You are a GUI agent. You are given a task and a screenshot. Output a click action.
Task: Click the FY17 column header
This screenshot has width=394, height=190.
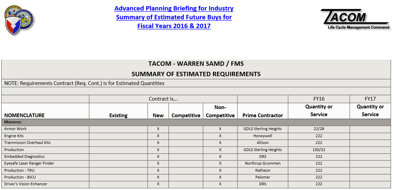click(370, 99)
